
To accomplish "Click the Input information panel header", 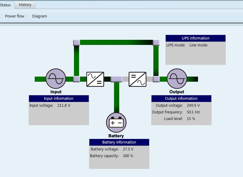I will tap(59, 99).
